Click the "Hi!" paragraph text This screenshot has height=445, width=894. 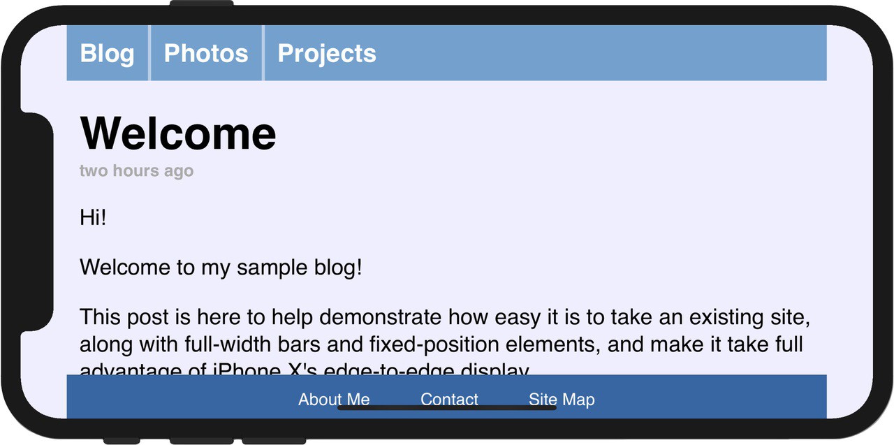click(93, 217)
